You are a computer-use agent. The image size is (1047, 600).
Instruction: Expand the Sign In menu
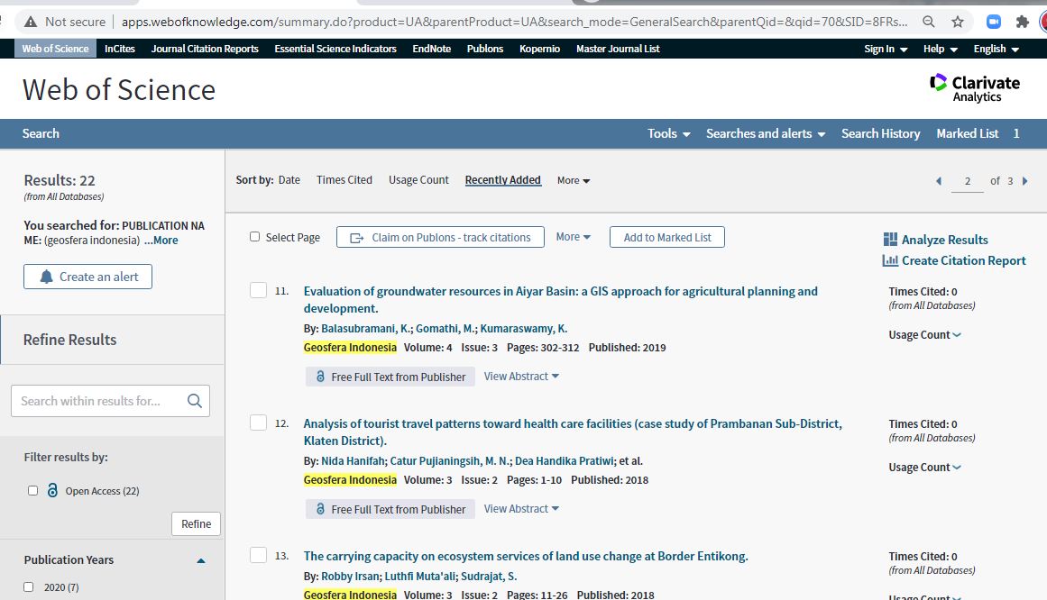(886, 49)
